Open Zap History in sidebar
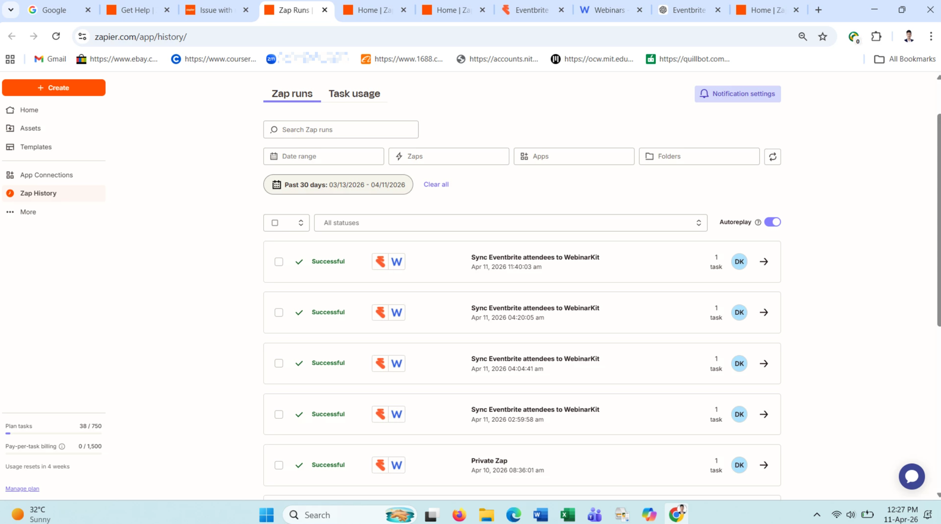This screenshot has width=941, height=524. tap(38, 193)
